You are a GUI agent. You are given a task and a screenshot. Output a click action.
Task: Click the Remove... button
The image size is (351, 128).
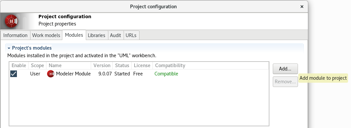(x=285, y=82)
